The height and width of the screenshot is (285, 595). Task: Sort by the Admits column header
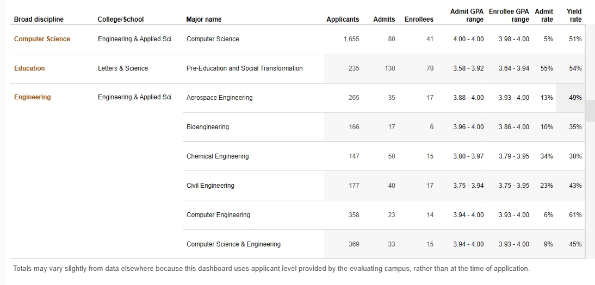384,20
